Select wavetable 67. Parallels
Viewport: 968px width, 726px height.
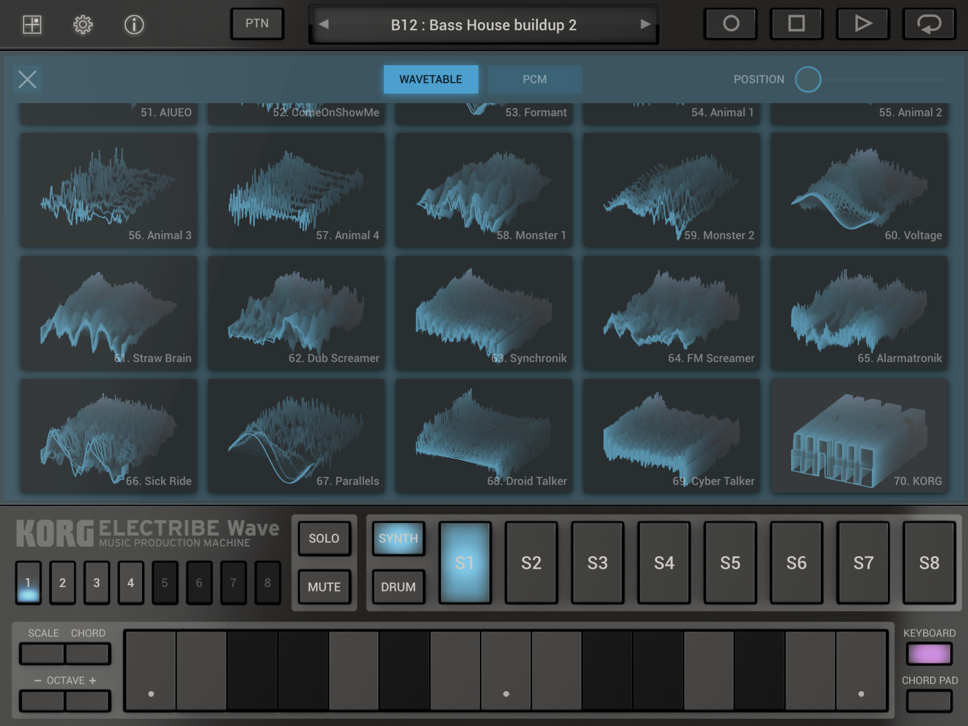[296, 436]
